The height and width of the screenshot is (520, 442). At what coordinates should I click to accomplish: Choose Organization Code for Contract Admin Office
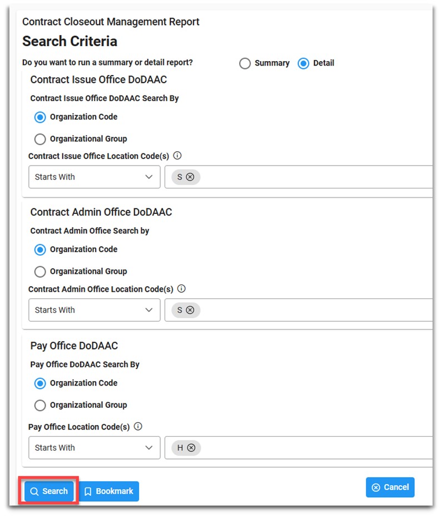point(40,250)
